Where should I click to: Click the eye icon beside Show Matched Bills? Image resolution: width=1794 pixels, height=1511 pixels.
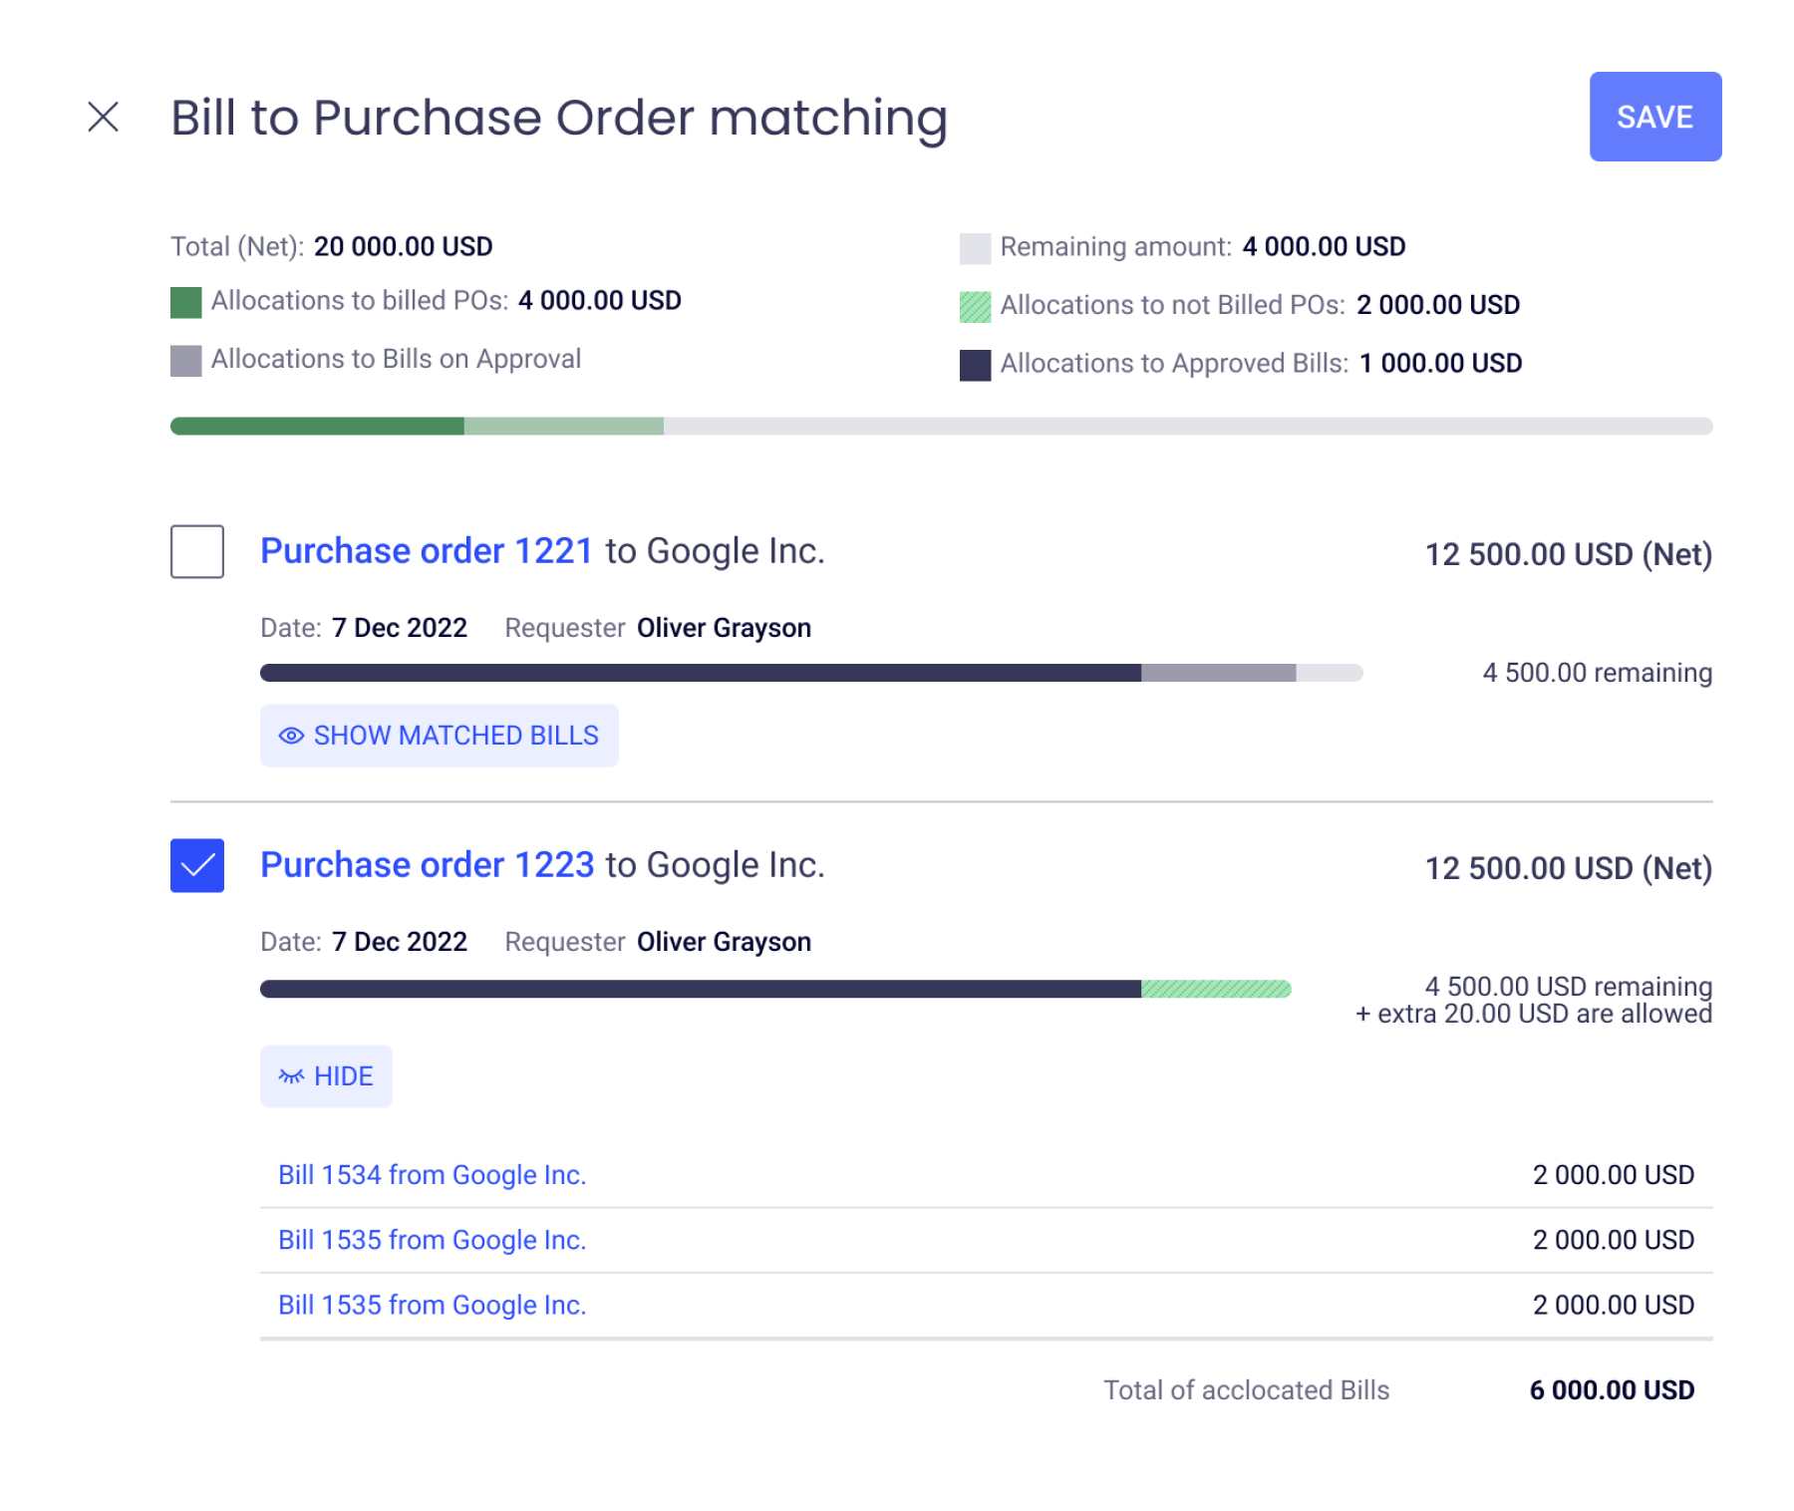click(x=291, y=736)
